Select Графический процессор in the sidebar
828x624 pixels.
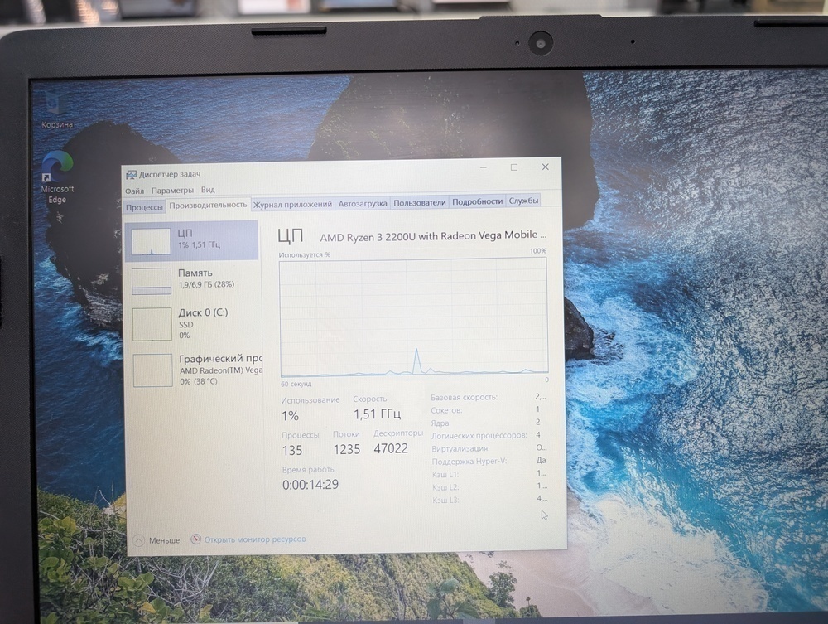195,370
